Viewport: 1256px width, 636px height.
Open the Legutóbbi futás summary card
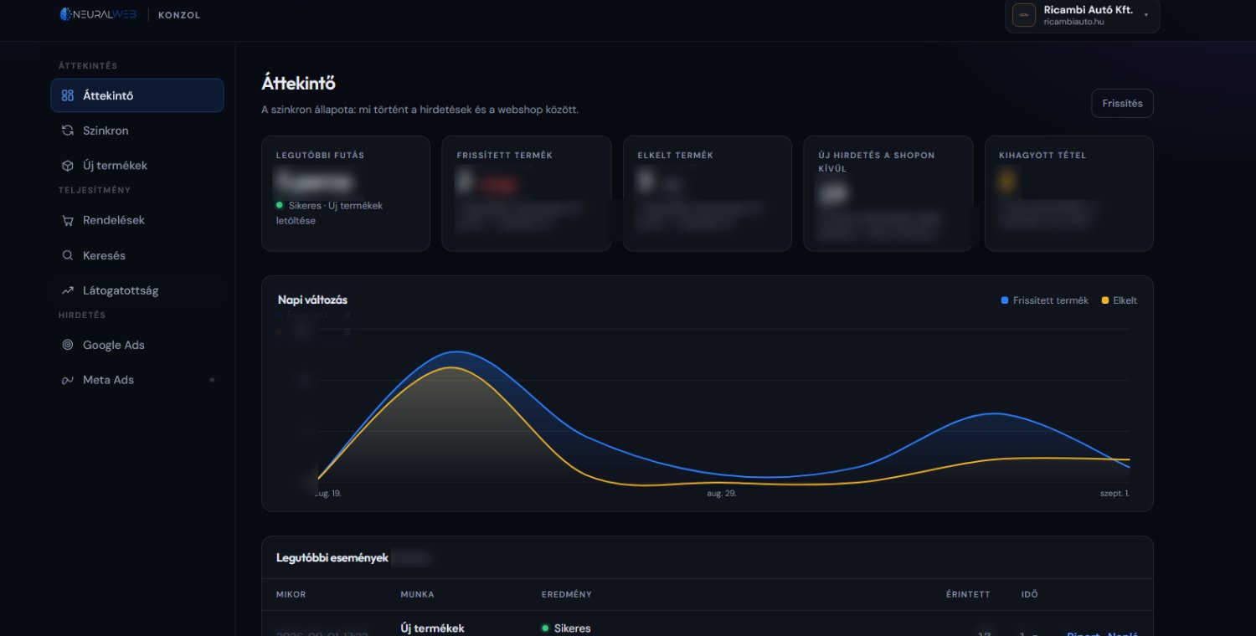[346, 193]
